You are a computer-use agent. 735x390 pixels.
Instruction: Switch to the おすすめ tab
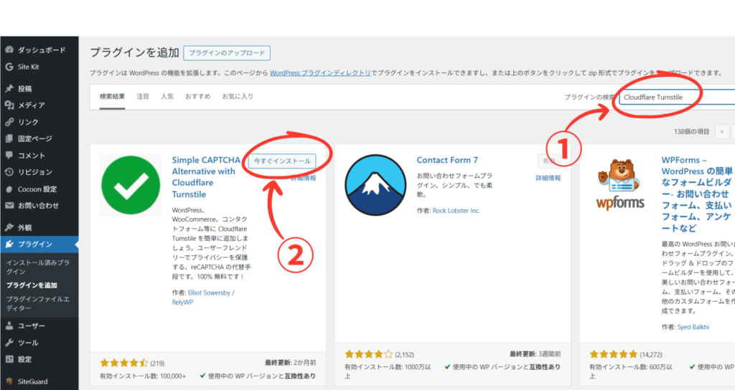(x=197, y=96)
